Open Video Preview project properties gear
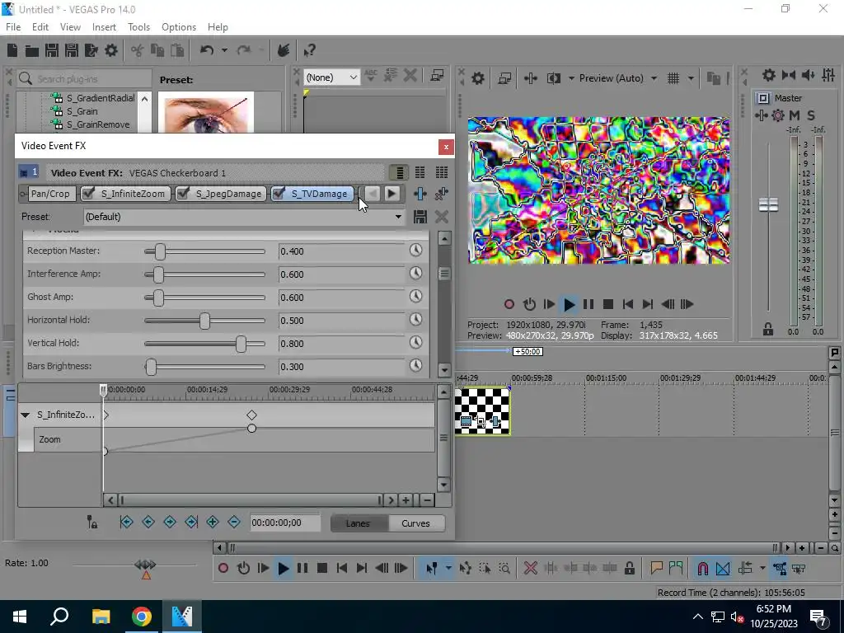The height and width of the screenshot is (633, 844). [x=478, y=78]
